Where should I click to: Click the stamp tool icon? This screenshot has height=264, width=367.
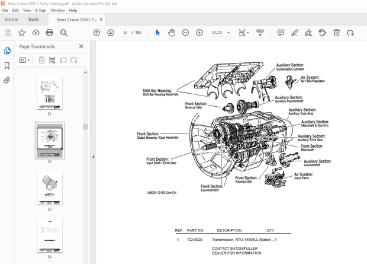click(x=323, y=33)
